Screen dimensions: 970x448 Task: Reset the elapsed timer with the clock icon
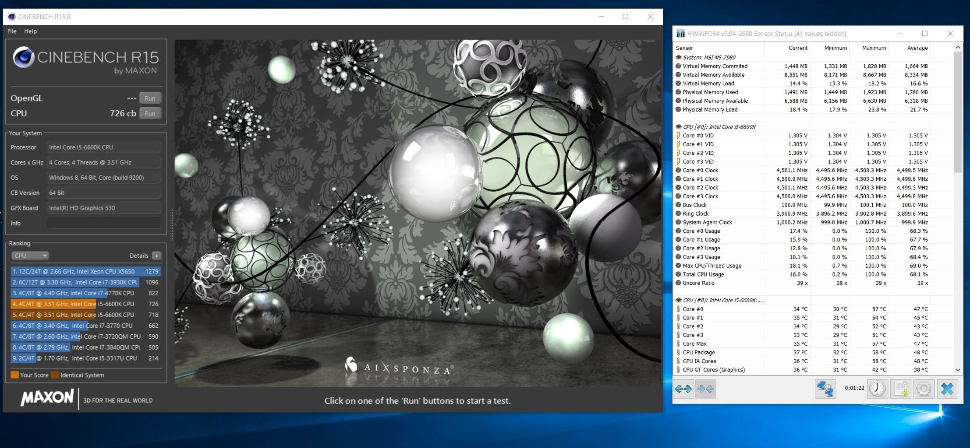[x=878, y=388]
